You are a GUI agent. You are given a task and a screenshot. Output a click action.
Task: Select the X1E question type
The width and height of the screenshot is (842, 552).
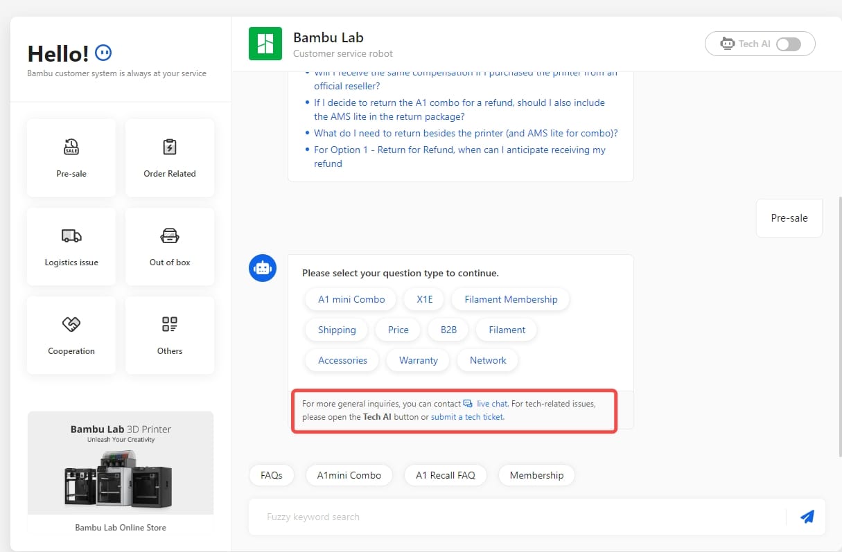pyautogui.click(x=425, y=299)
